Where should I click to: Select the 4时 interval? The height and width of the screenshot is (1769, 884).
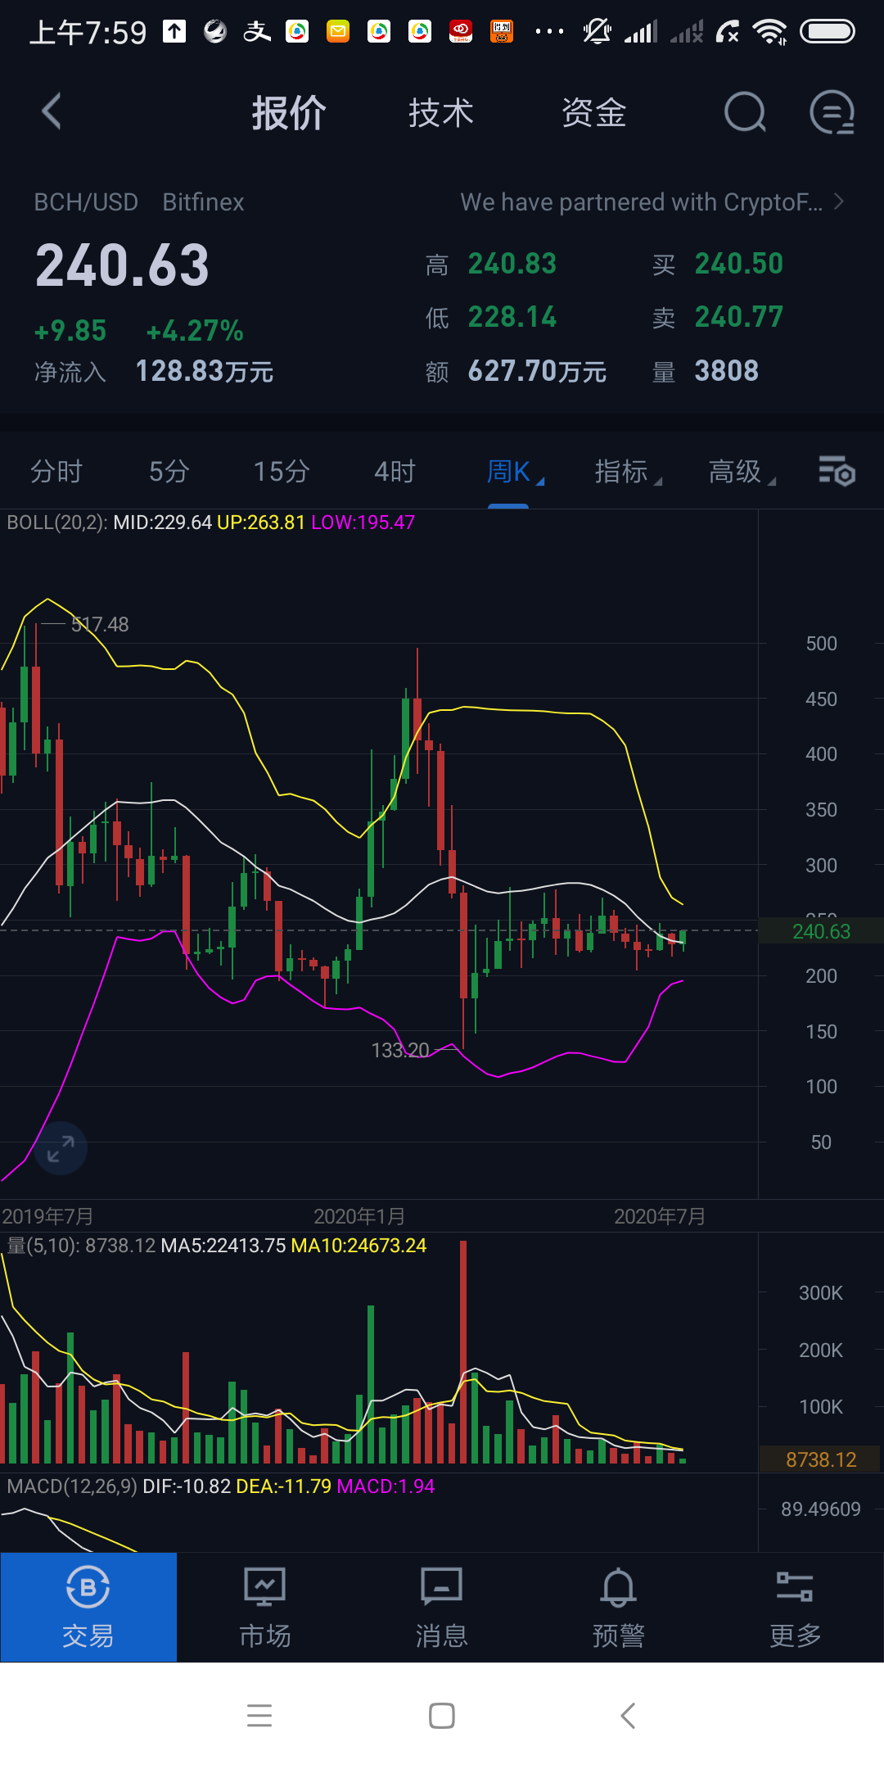(395, 472)
